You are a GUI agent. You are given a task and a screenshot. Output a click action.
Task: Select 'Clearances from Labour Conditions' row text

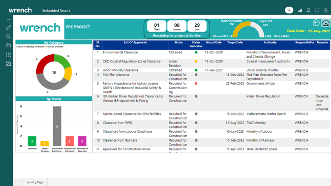(x=128, y=132)
